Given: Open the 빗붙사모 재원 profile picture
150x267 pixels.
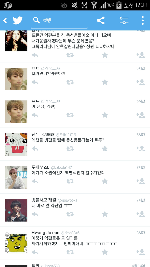Looking at the screenshot, I should point(16,210).
